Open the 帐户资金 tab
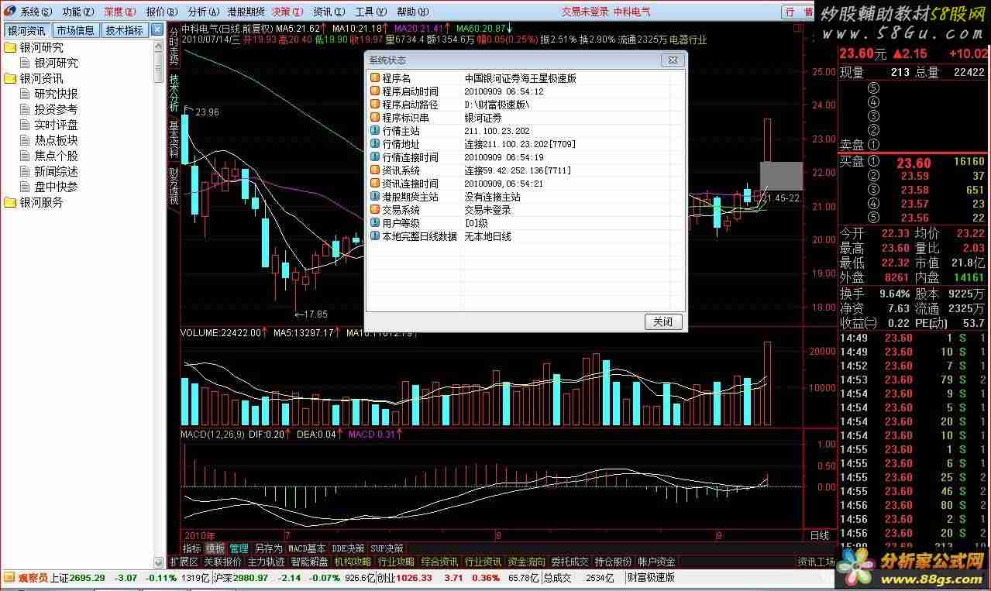This screenshot has height=591, width=991. pos(656,562)
